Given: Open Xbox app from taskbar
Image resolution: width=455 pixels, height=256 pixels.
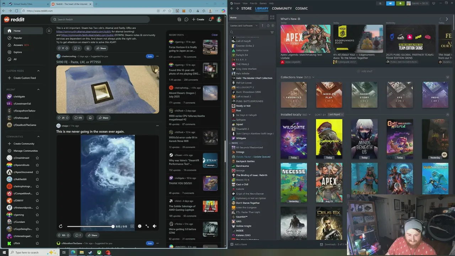Looking at the screenshot, I should coord(99,252).
